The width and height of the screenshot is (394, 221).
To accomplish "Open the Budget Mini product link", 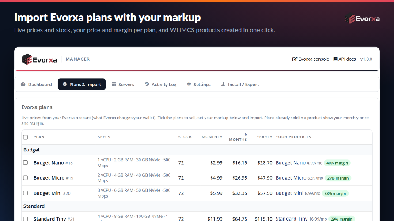I will point(289,193).
